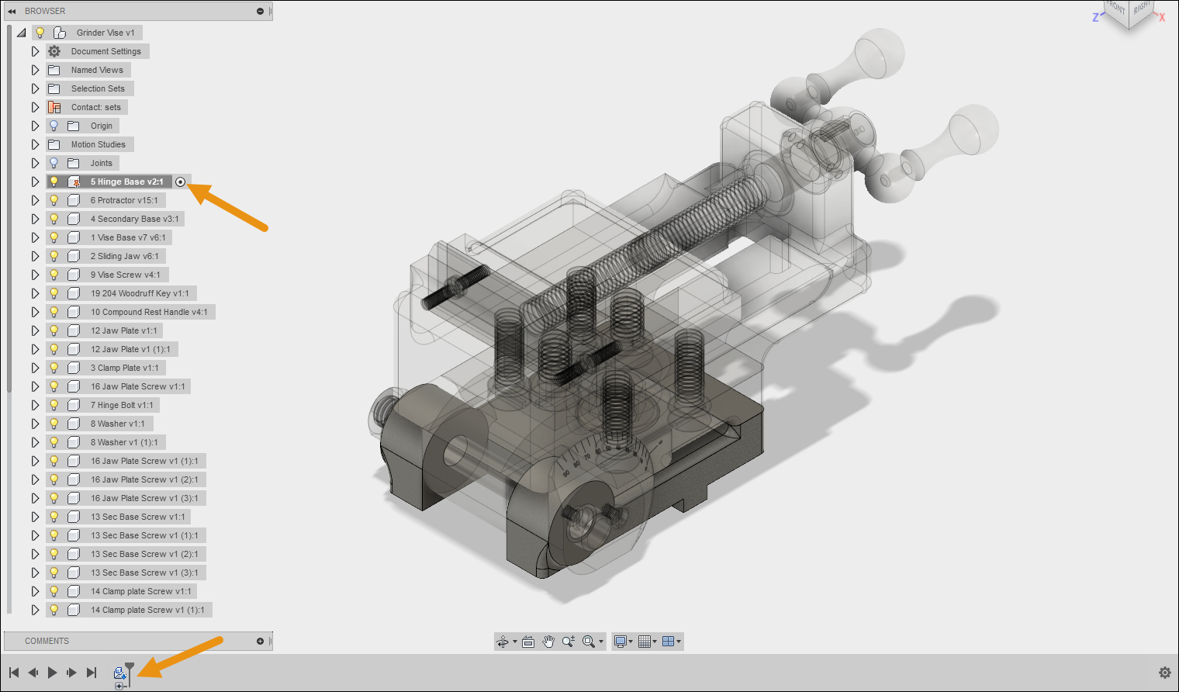Click the Comments panel header
This screenshot has height=692, width=1179.
[138, 641]
